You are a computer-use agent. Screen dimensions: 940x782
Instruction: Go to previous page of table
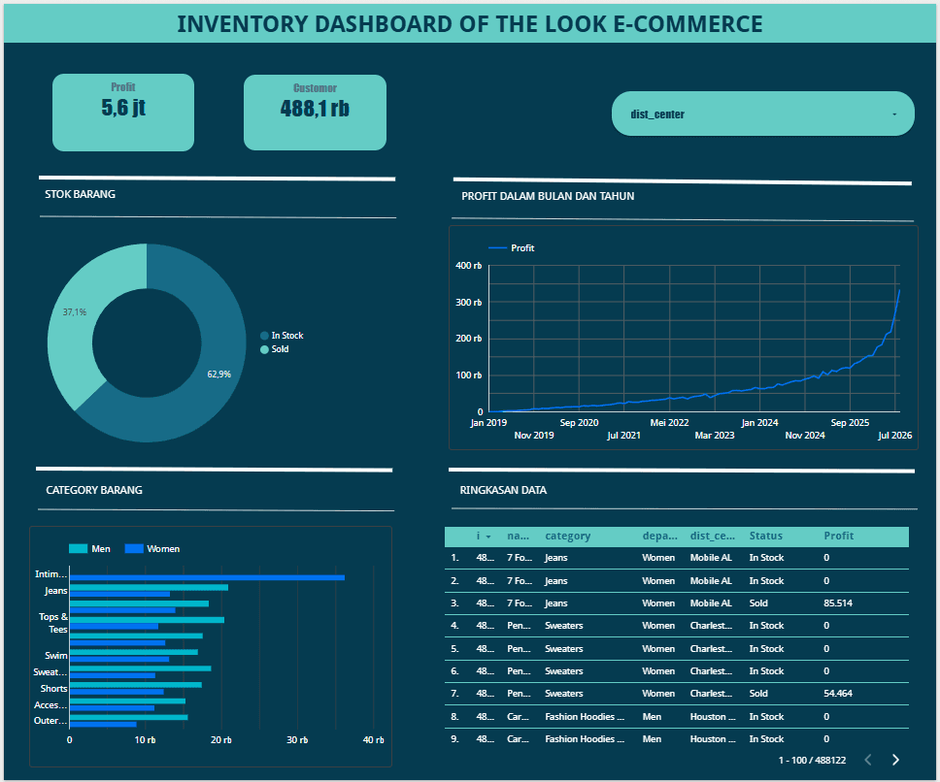(868, 760)
